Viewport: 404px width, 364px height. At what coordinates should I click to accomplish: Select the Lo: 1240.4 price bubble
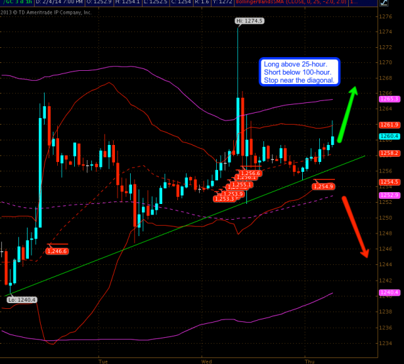(x=21, y=299)
